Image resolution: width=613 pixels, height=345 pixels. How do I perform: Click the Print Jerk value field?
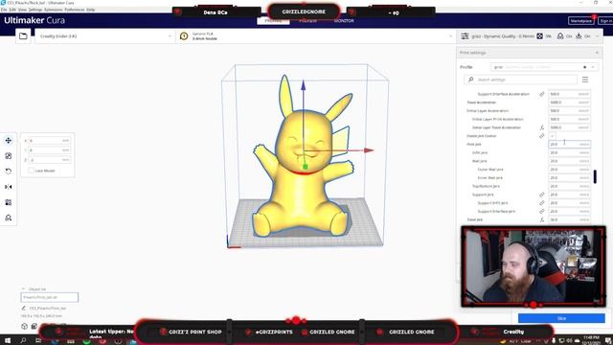pyautogui.click(x=569, y=145)
